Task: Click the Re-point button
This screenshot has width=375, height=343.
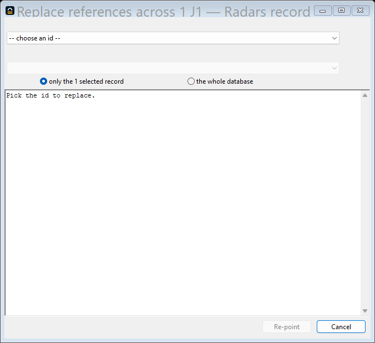Action: (287, 326)
